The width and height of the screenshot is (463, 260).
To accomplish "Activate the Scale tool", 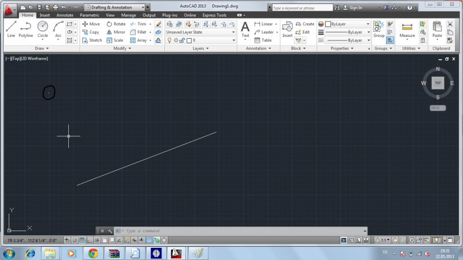I will [115, 40].
